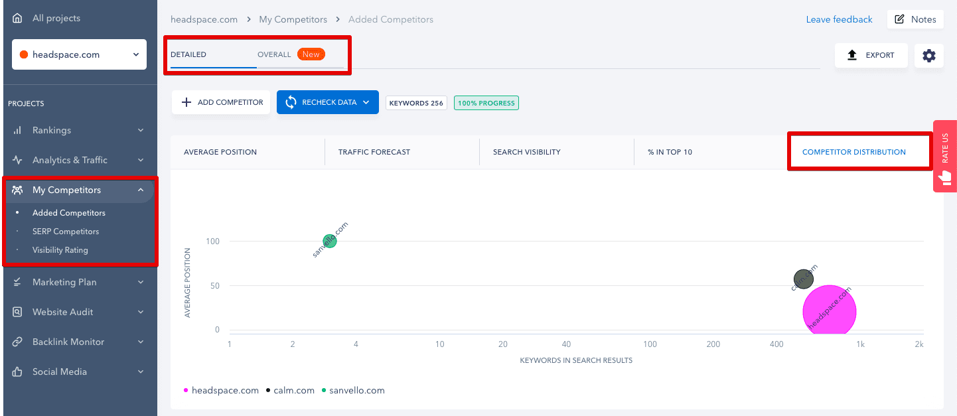Click the magenta headspace.com bubble
Viewport: 957px width, 416px height.
(x=830, y=311)
